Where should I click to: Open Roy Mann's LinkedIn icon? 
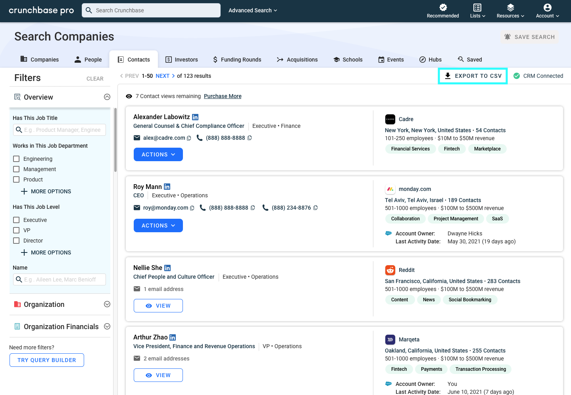click(x=167, y=187)
